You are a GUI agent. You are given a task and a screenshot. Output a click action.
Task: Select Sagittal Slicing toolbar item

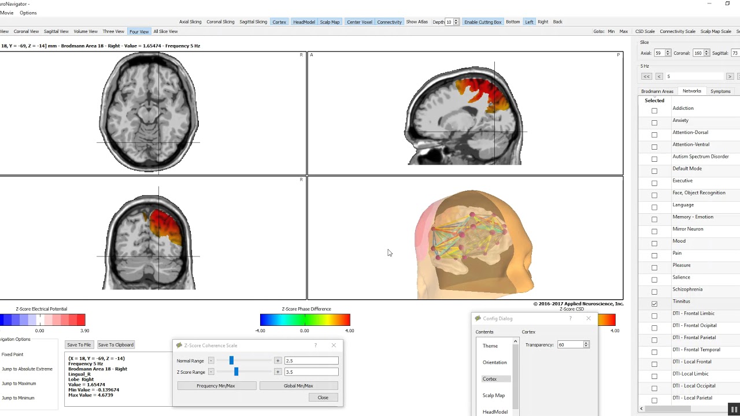[253, 22]
